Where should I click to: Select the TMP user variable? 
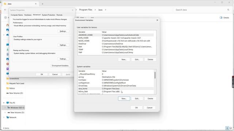point(116,52)
